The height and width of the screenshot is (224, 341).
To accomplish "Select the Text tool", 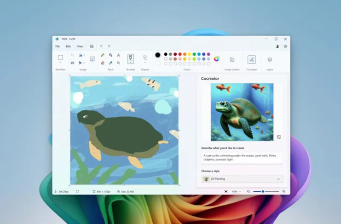I will coord(118,55).
